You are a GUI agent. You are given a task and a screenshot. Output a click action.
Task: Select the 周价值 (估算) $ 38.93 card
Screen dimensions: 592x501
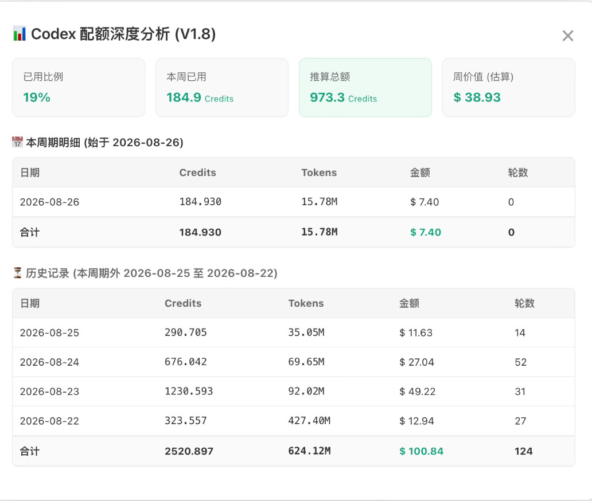pos(509,88)
